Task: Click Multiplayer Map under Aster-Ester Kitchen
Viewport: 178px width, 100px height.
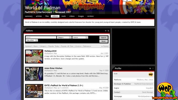Action: [x=51, y=71]
